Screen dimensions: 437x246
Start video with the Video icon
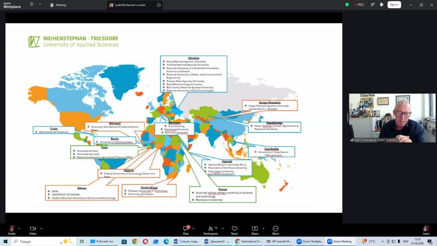[x=33, y=228]
